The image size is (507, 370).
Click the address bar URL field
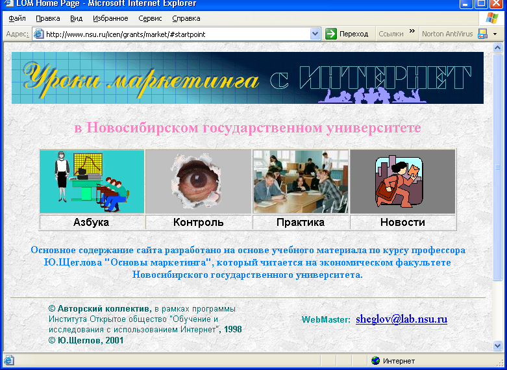pos(177,34)
